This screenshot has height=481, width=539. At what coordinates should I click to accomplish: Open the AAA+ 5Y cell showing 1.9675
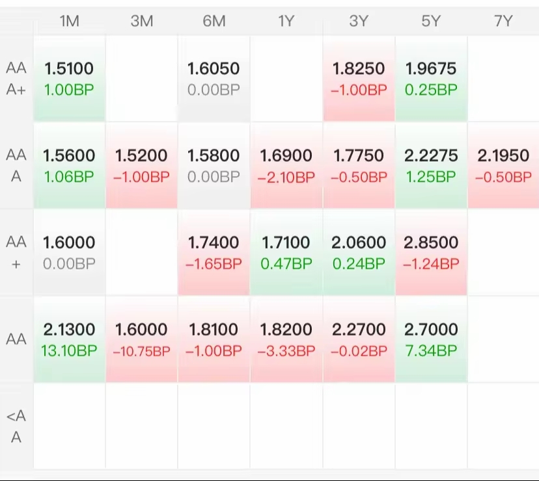click(x=430, y=79)
